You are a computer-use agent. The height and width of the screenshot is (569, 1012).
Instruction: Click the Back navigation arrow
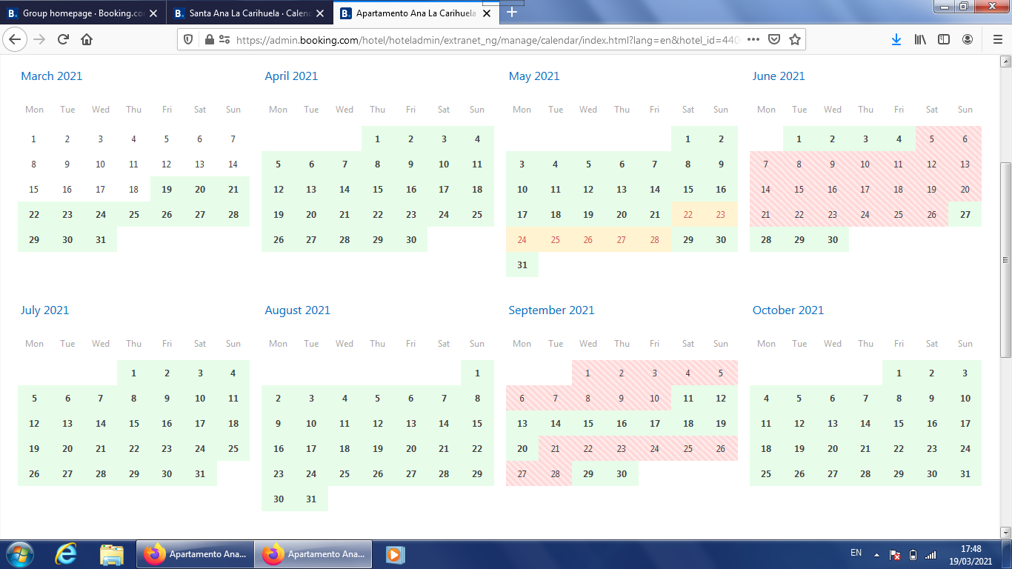(x=16, y=40)
